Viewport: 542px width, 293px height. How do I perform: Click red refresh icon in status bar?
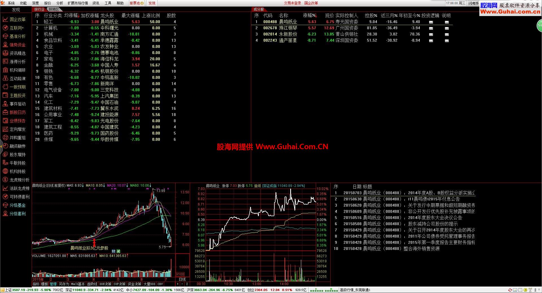click(510, 290)
